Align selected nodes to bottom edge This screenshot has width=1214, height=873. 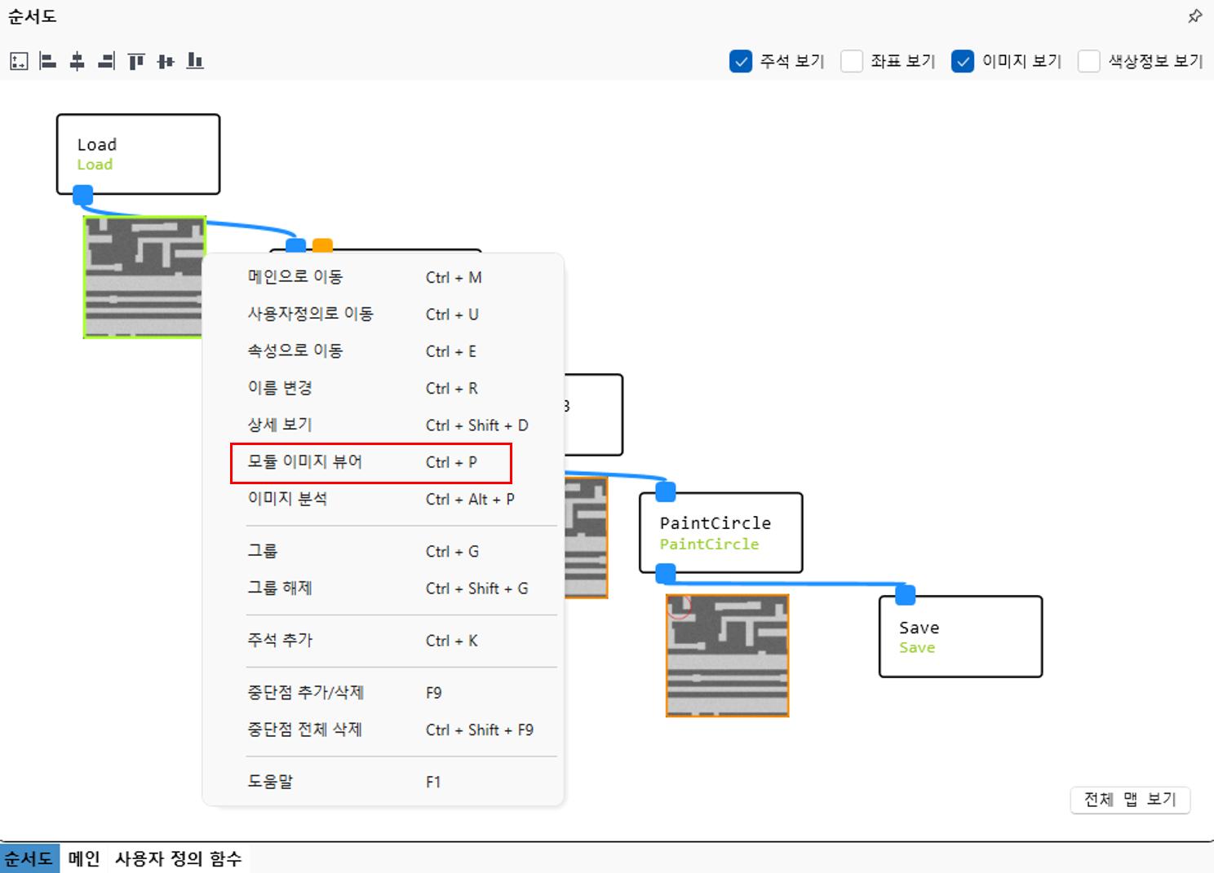tap(195, 61)
